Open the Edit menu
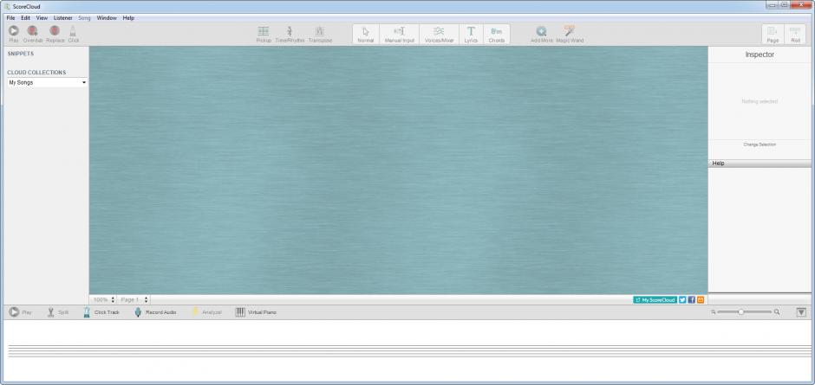This screenshot has height=385, width=815. click(25, 17)
